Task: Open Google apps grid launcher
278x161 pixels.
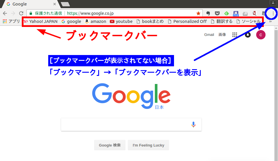Action: [x=234, y=35]
